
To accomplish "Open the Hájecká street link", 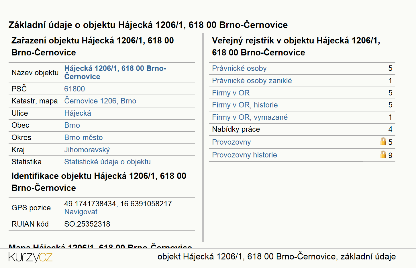I will [78, 113].
